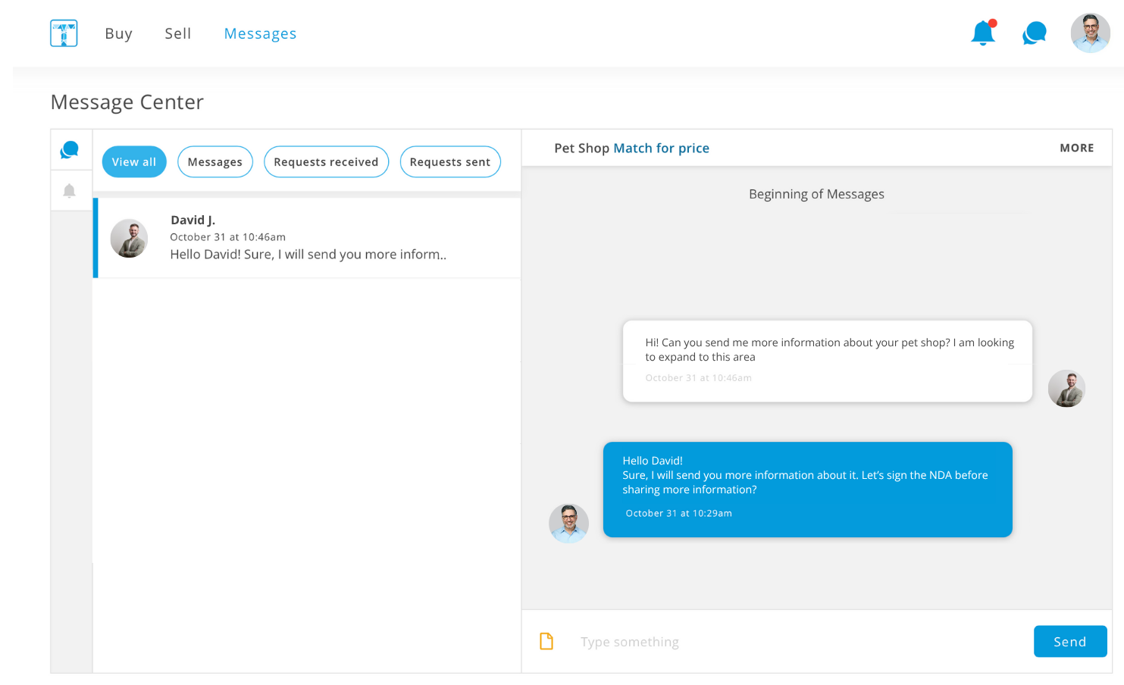Click the site logo in header
The width and height of the screenshot is (1124, 685).
tap(64, 33)
